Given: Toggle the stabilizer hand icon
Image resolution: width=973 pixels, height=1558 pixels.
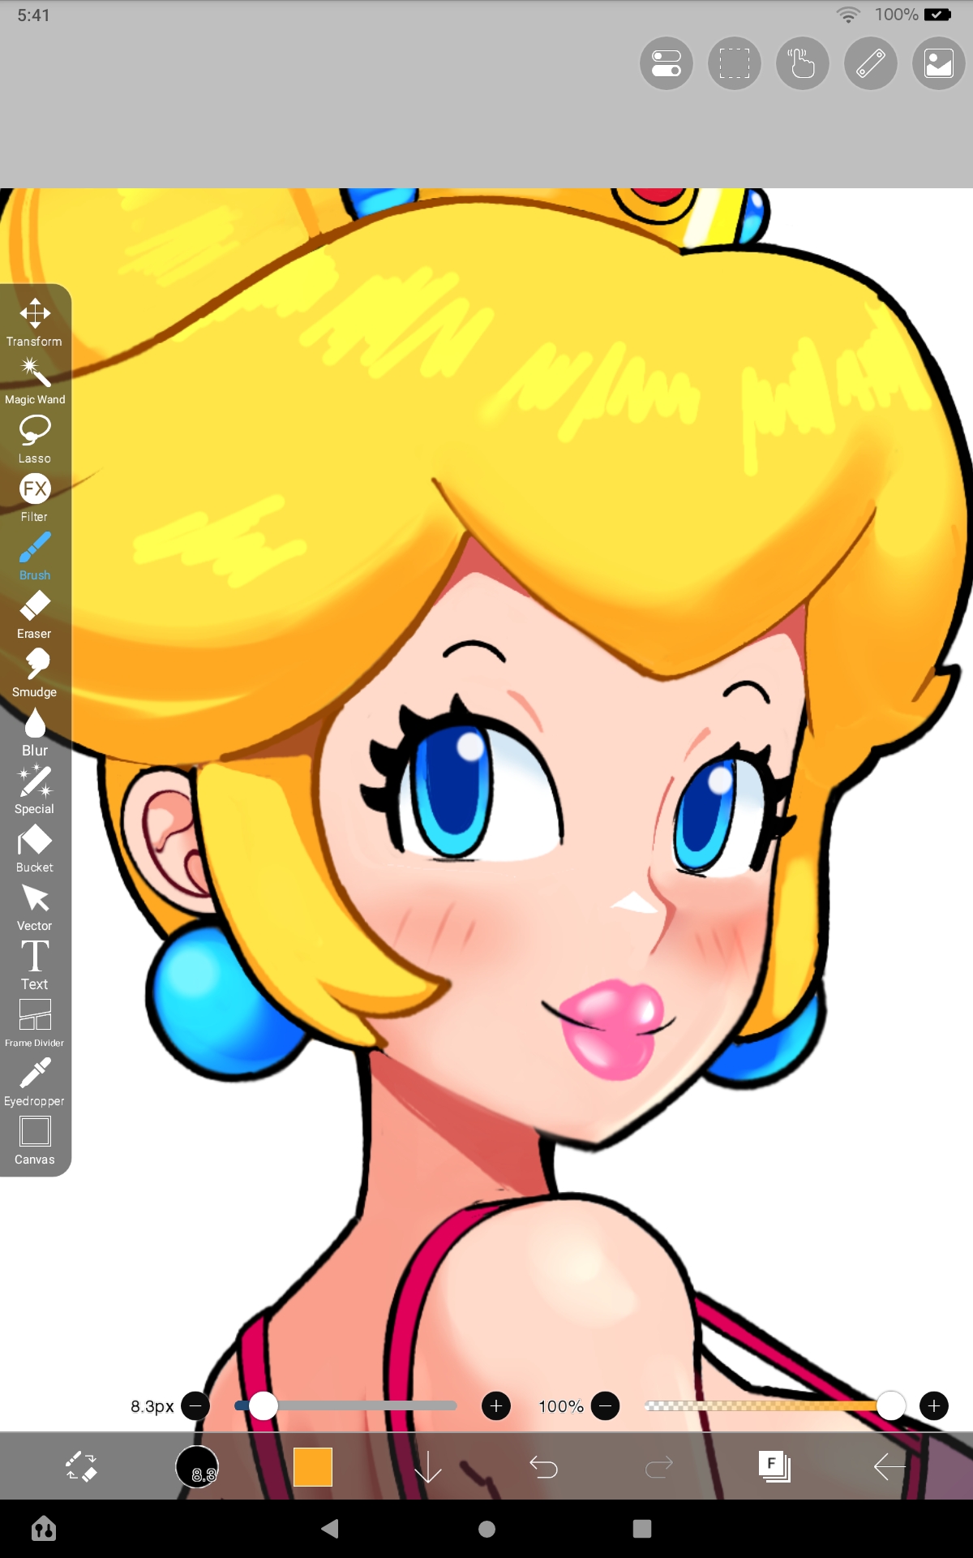Looking at the screenshot, I should point(802,63).
